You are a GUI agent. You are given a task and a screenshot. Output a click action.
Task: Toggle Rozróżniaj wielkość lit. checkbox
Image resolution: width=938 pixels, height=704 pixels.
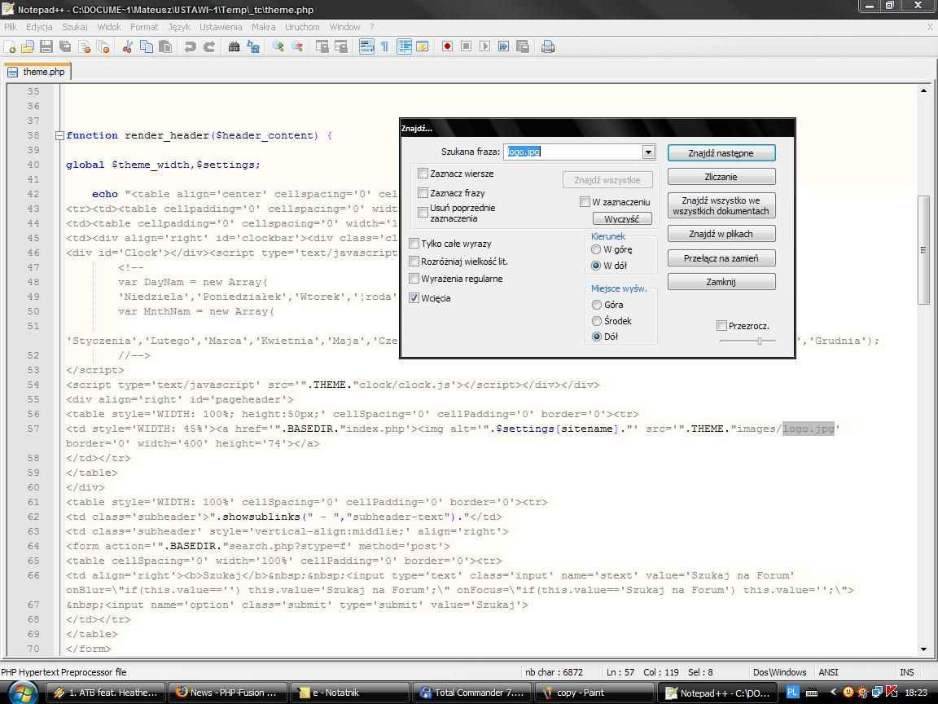[x=414, y=261]
